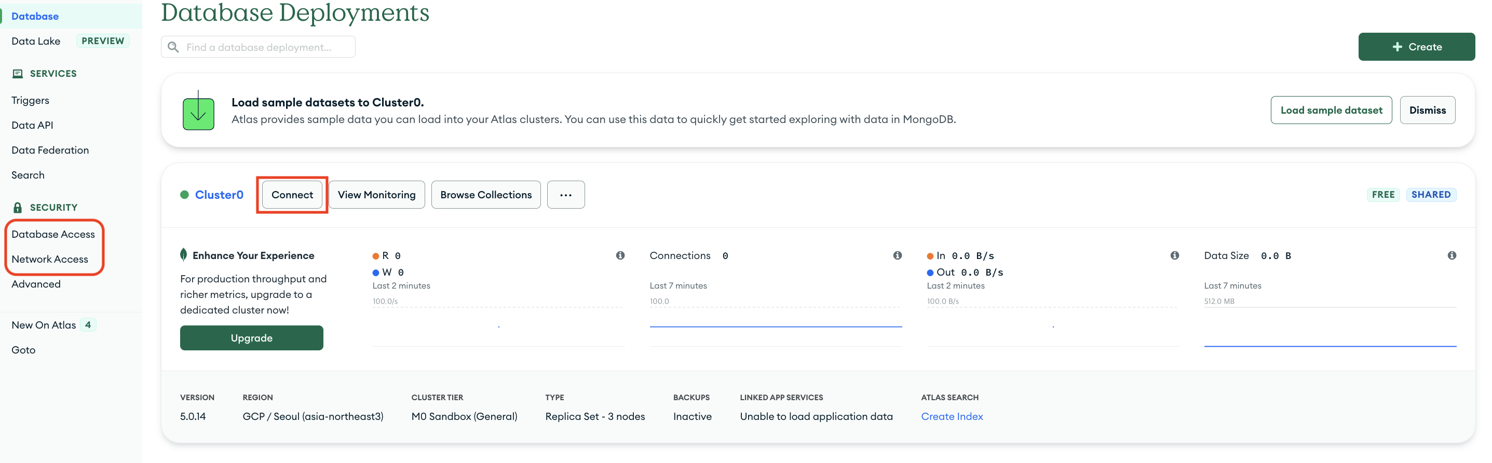Select Goto in the sidebar

tap(23, 349)
